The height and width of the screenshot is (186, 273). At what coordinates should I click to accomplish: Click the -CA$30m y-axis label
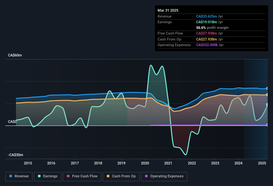click(x=16, y=155)
